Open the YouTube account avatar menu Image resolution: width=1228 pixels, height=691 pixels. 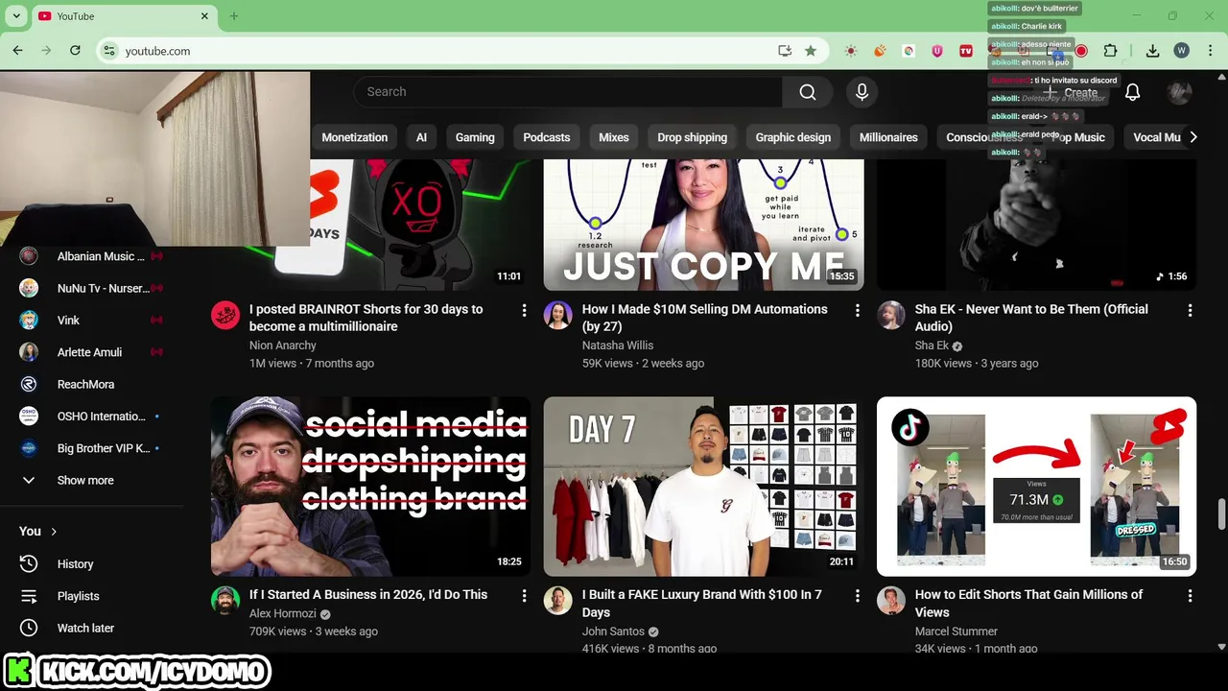(1179, 92)
